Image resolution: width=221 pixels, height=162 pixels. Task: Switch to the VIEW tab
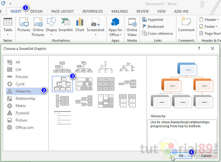click(x=161, y=11)
